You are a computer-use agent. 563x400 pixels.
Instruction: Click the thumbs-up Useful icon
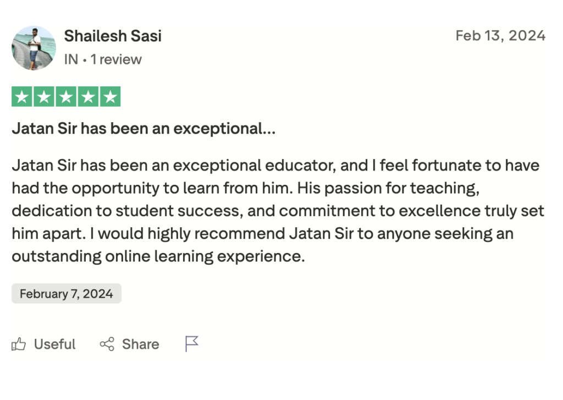coord(19,344)
